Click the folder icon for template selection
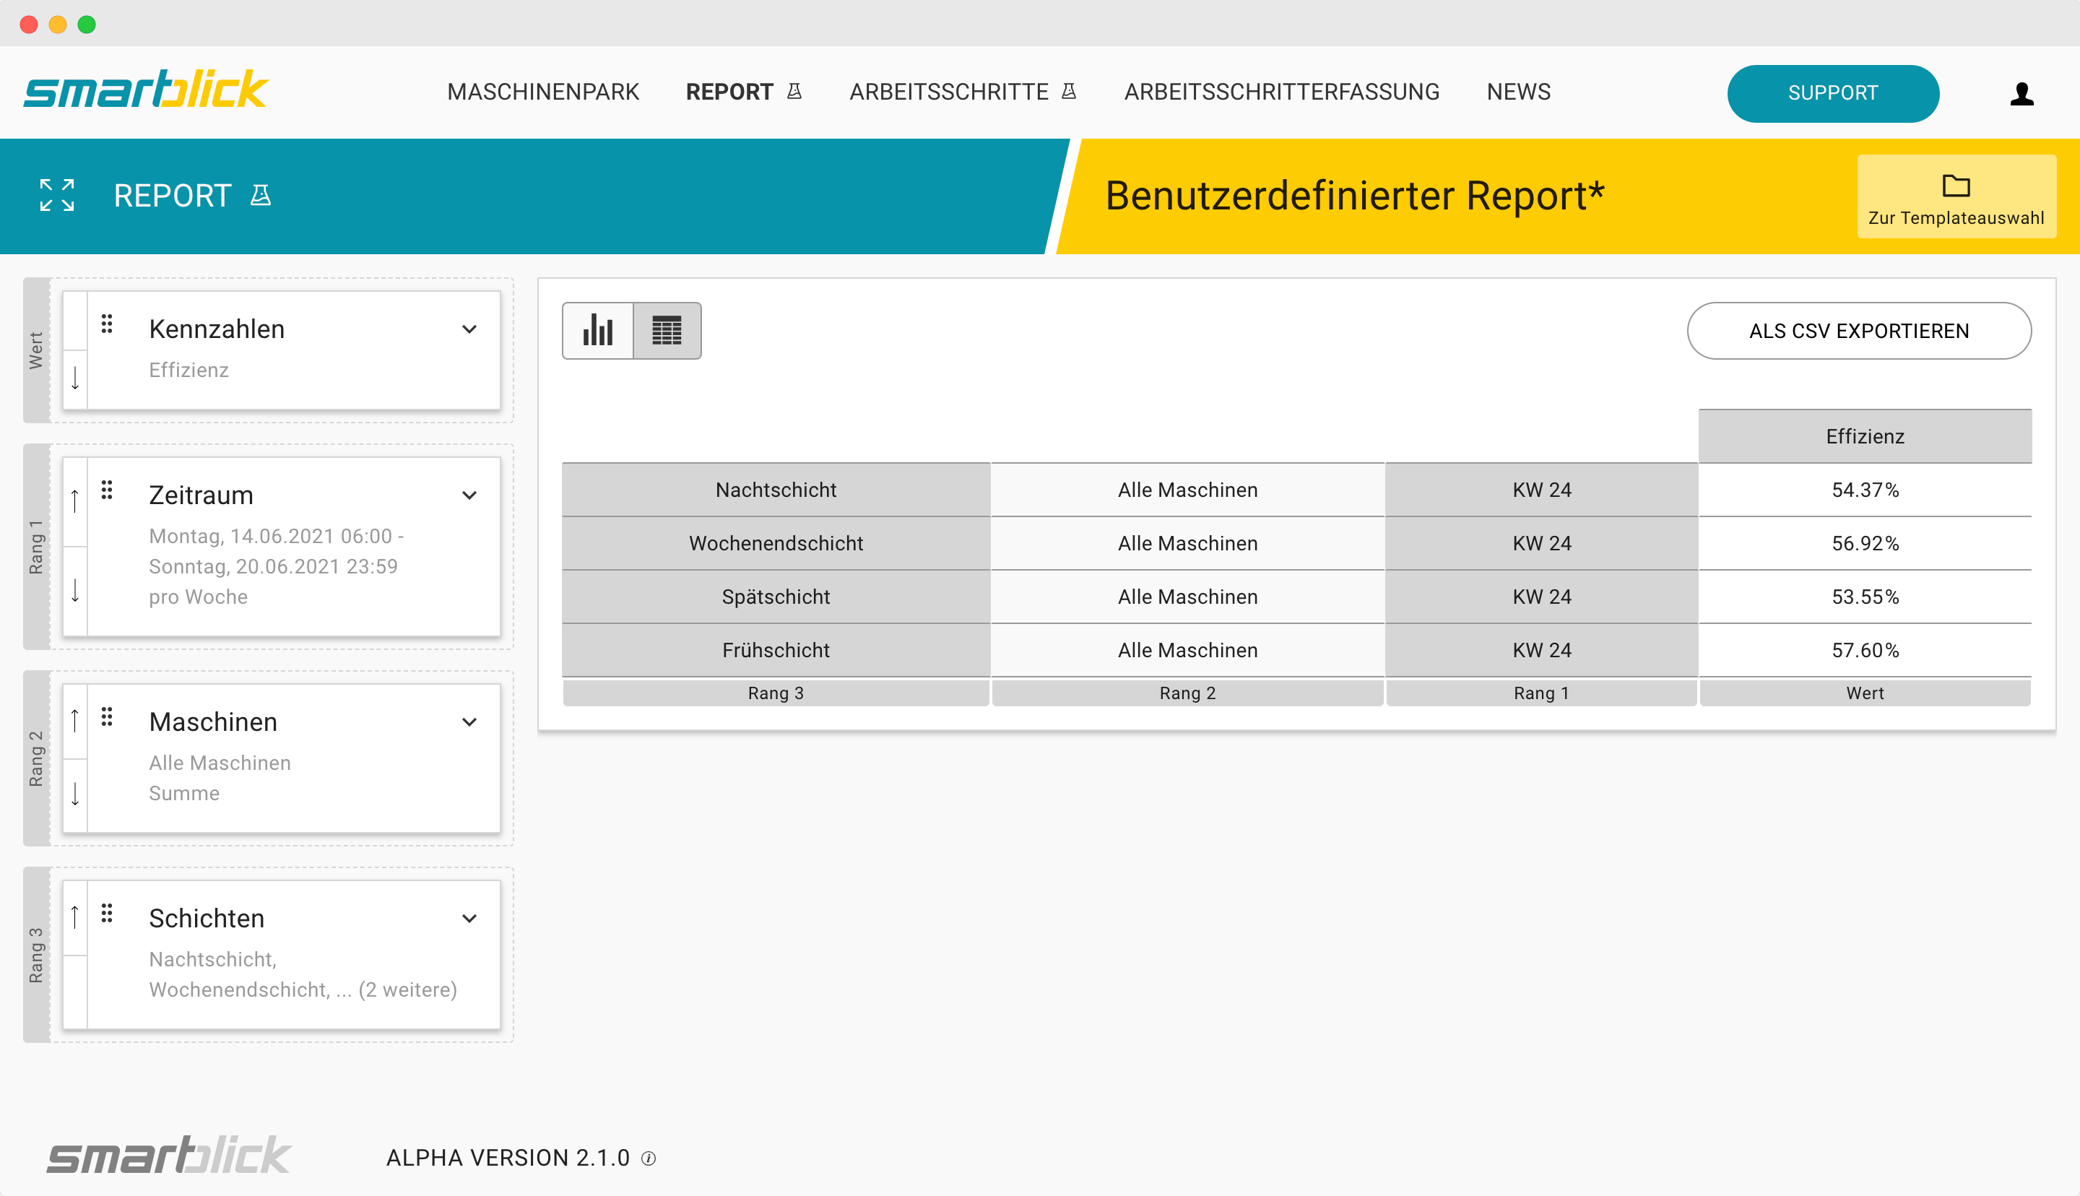Screen dimensions: 2080x1196 point(1955,186)
